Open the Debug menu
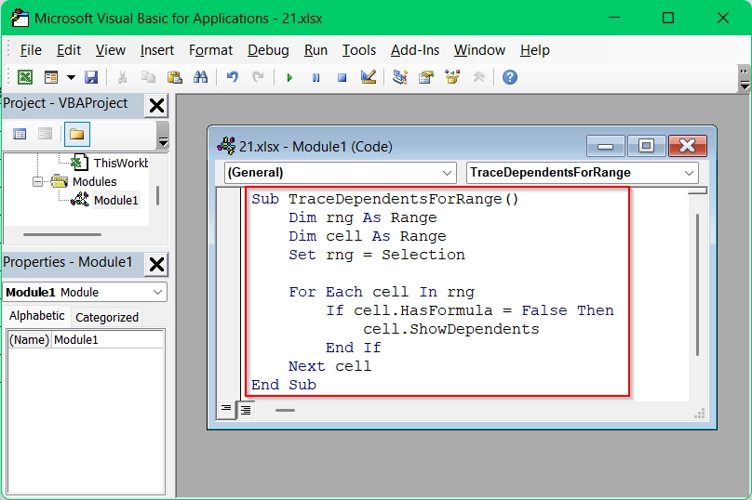 [268, 50]
